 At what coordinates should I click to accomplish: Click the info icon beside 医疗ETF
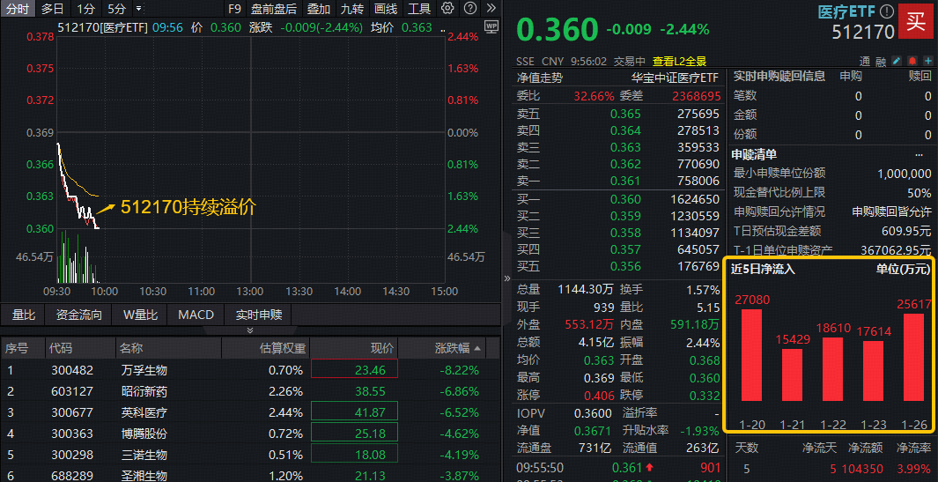[x=887, y=11]
